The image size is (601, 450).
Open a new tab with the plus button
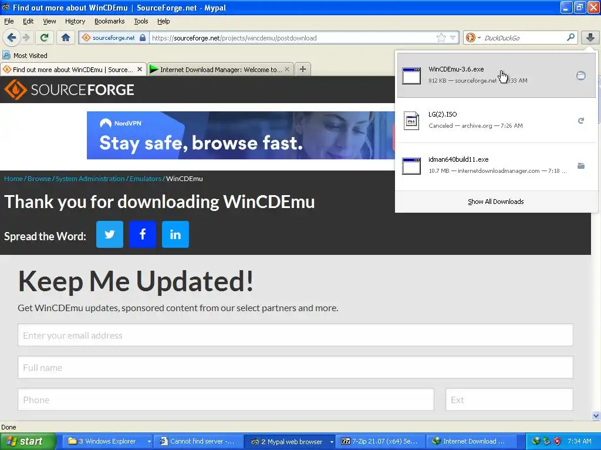303,69
